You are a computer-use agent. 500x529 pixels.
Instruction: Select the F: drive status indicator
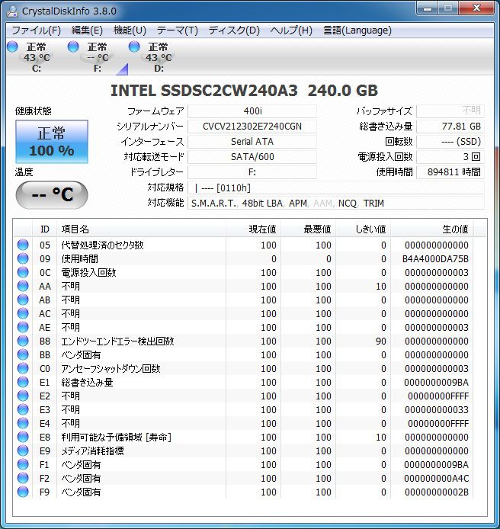[91, 57]
